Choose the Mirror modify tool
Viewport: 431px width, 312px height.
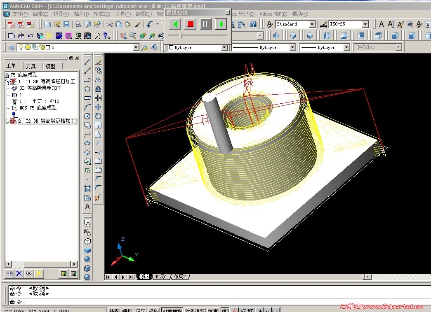click(98, 80)
